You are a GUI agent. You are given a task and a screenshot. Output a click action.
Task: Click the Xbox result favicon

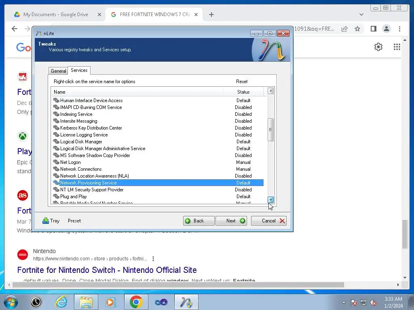pyautogui.click(x=23, y=136)
